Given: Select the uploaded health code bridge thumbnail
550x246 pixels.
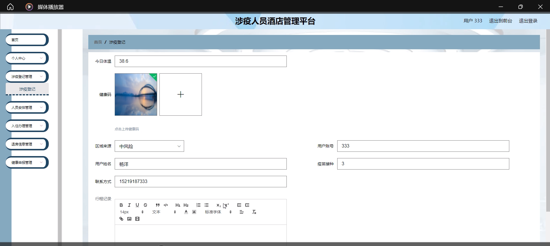Looking at the screenshot, I should 136,95.
